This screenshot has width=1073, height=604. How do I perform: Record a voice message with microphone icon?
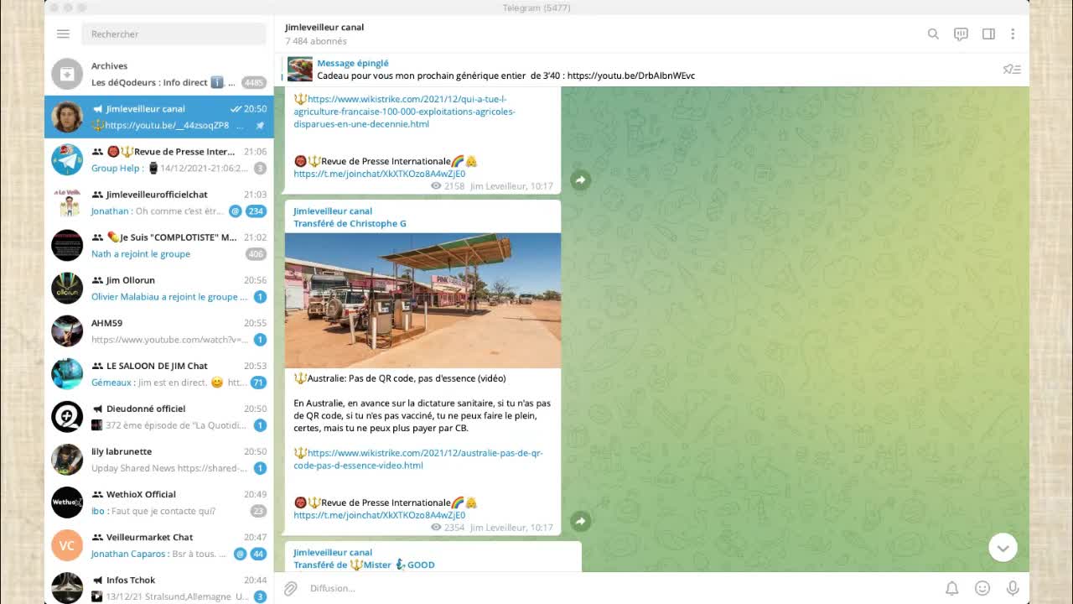pos(1013,588)
